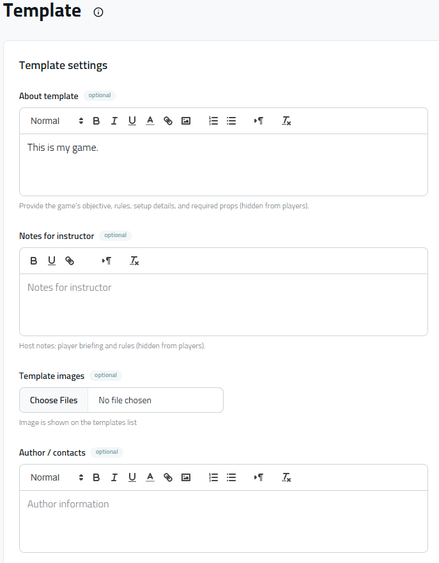Open text color picker in About template
The image size is (439, 563).
[150, 121]
